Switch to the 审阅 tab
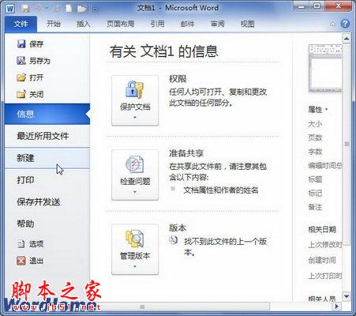Image resolution: width=356 pixels, height=316 pixels. pos(217,24)
